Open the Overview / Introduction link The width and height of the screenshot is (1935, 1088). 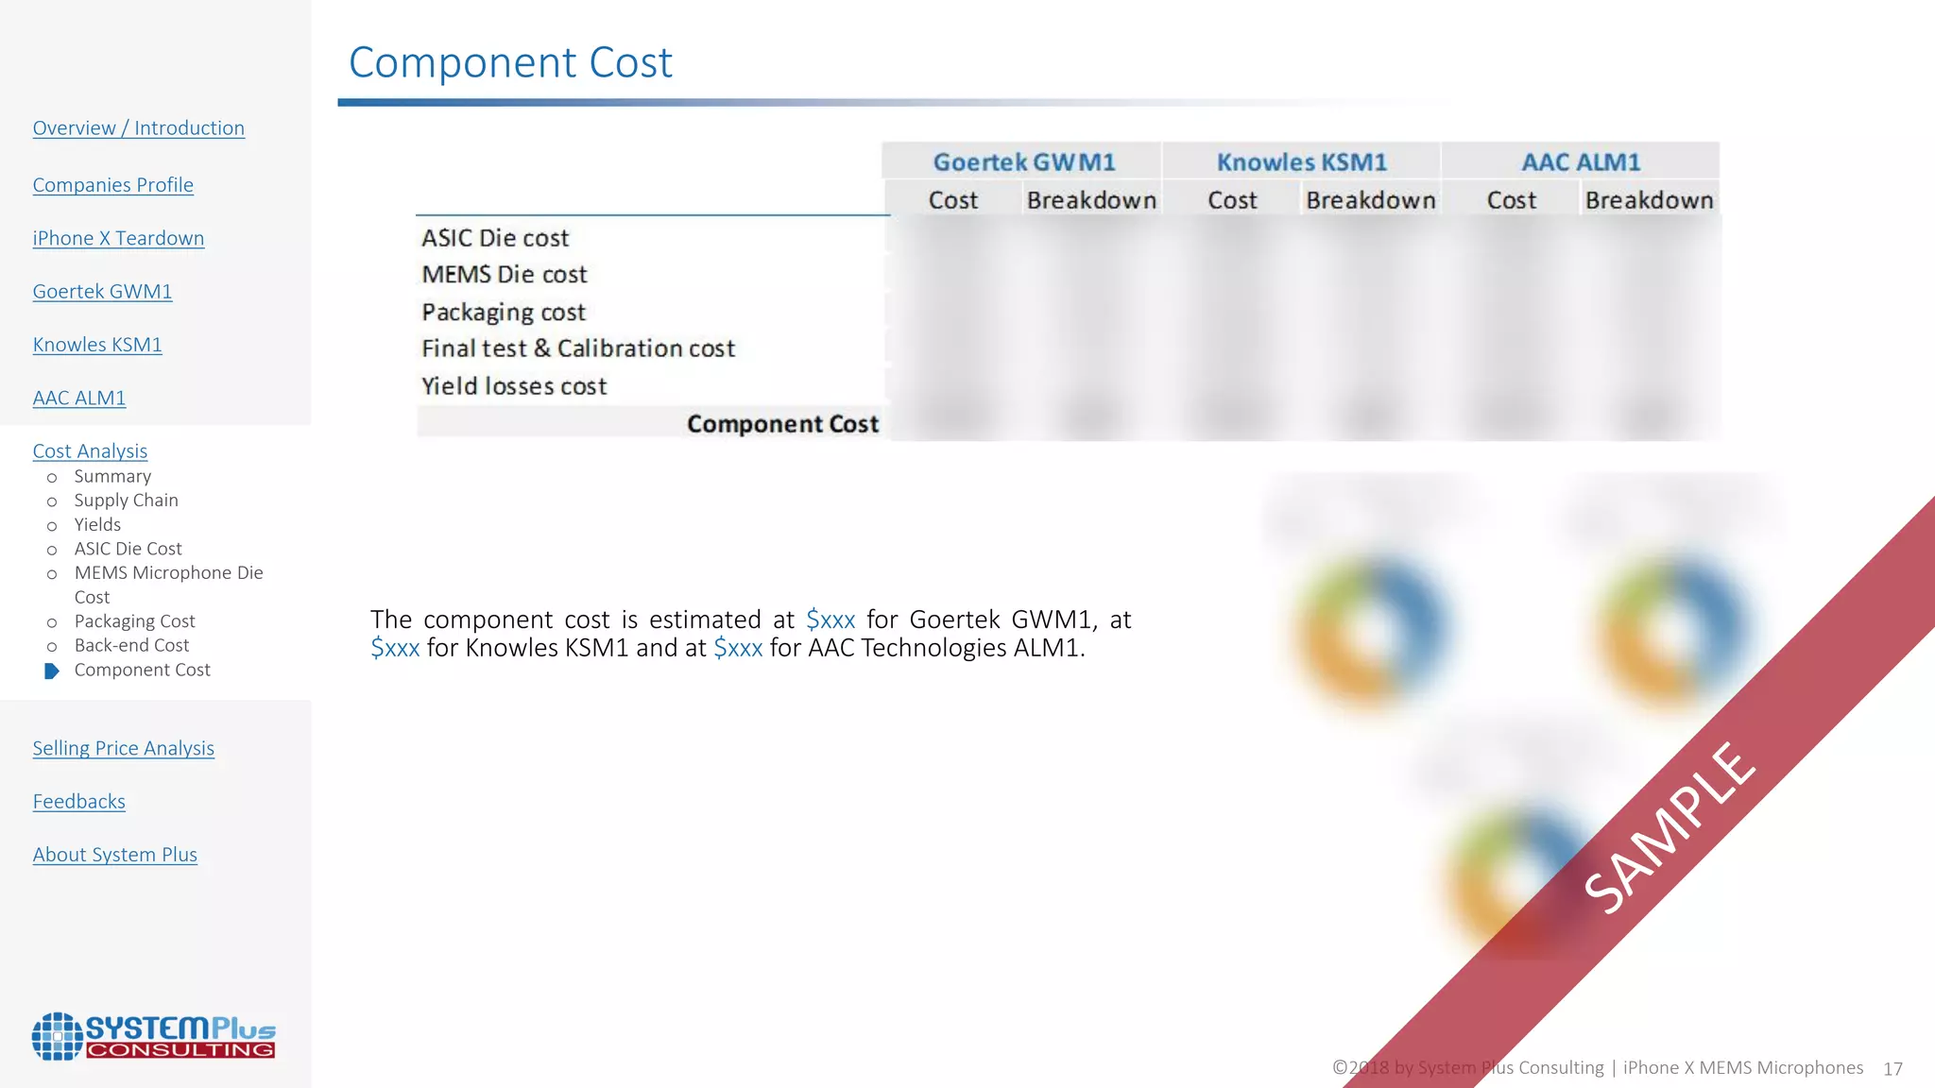138,127
